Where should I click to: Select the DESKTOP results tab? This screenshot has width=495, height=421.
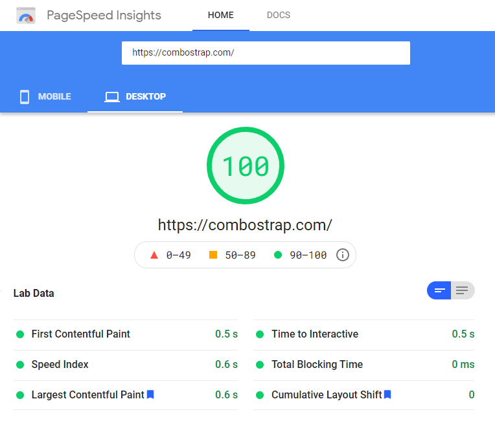135,97
